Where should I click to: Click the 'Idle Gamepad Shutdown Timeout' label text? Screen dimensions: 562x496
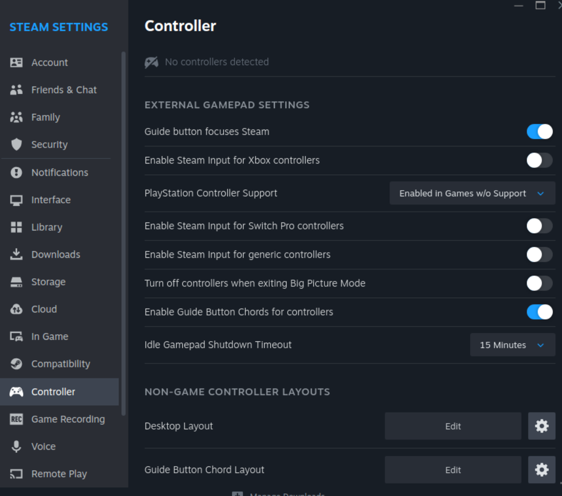click(218, 344)
